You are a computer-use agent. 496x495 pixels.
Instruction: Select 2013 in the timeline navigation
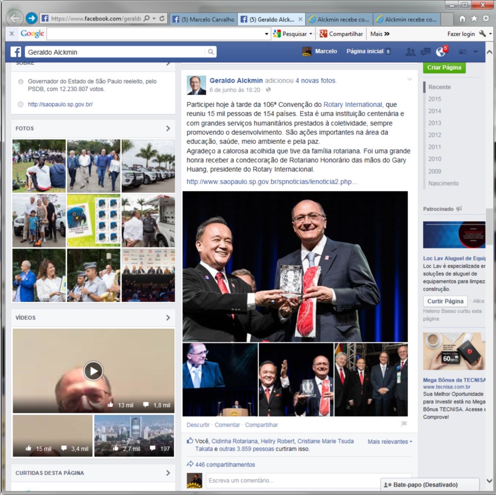[435, 123]
